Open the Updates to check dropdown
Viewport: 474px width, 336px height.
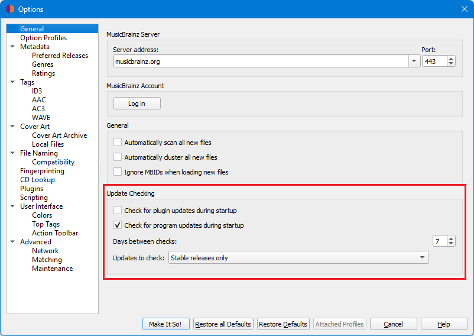click(x=298, y=258)
